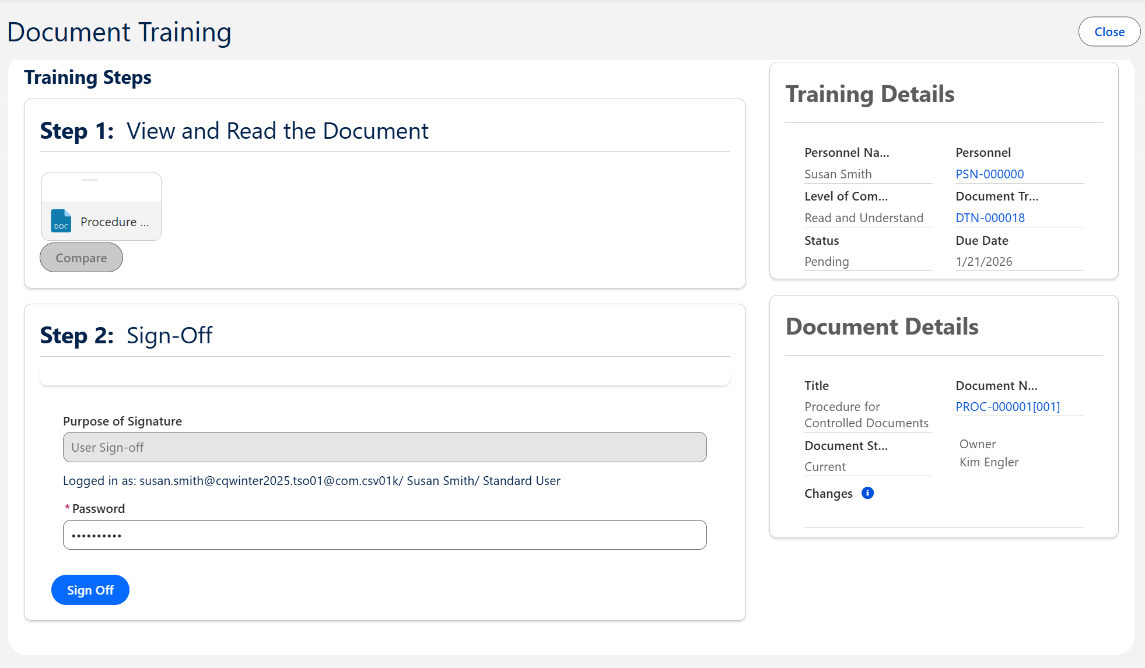Click the Purpose of Signature field
Viewport: 1145px width, 668px height.
(384, 448)
